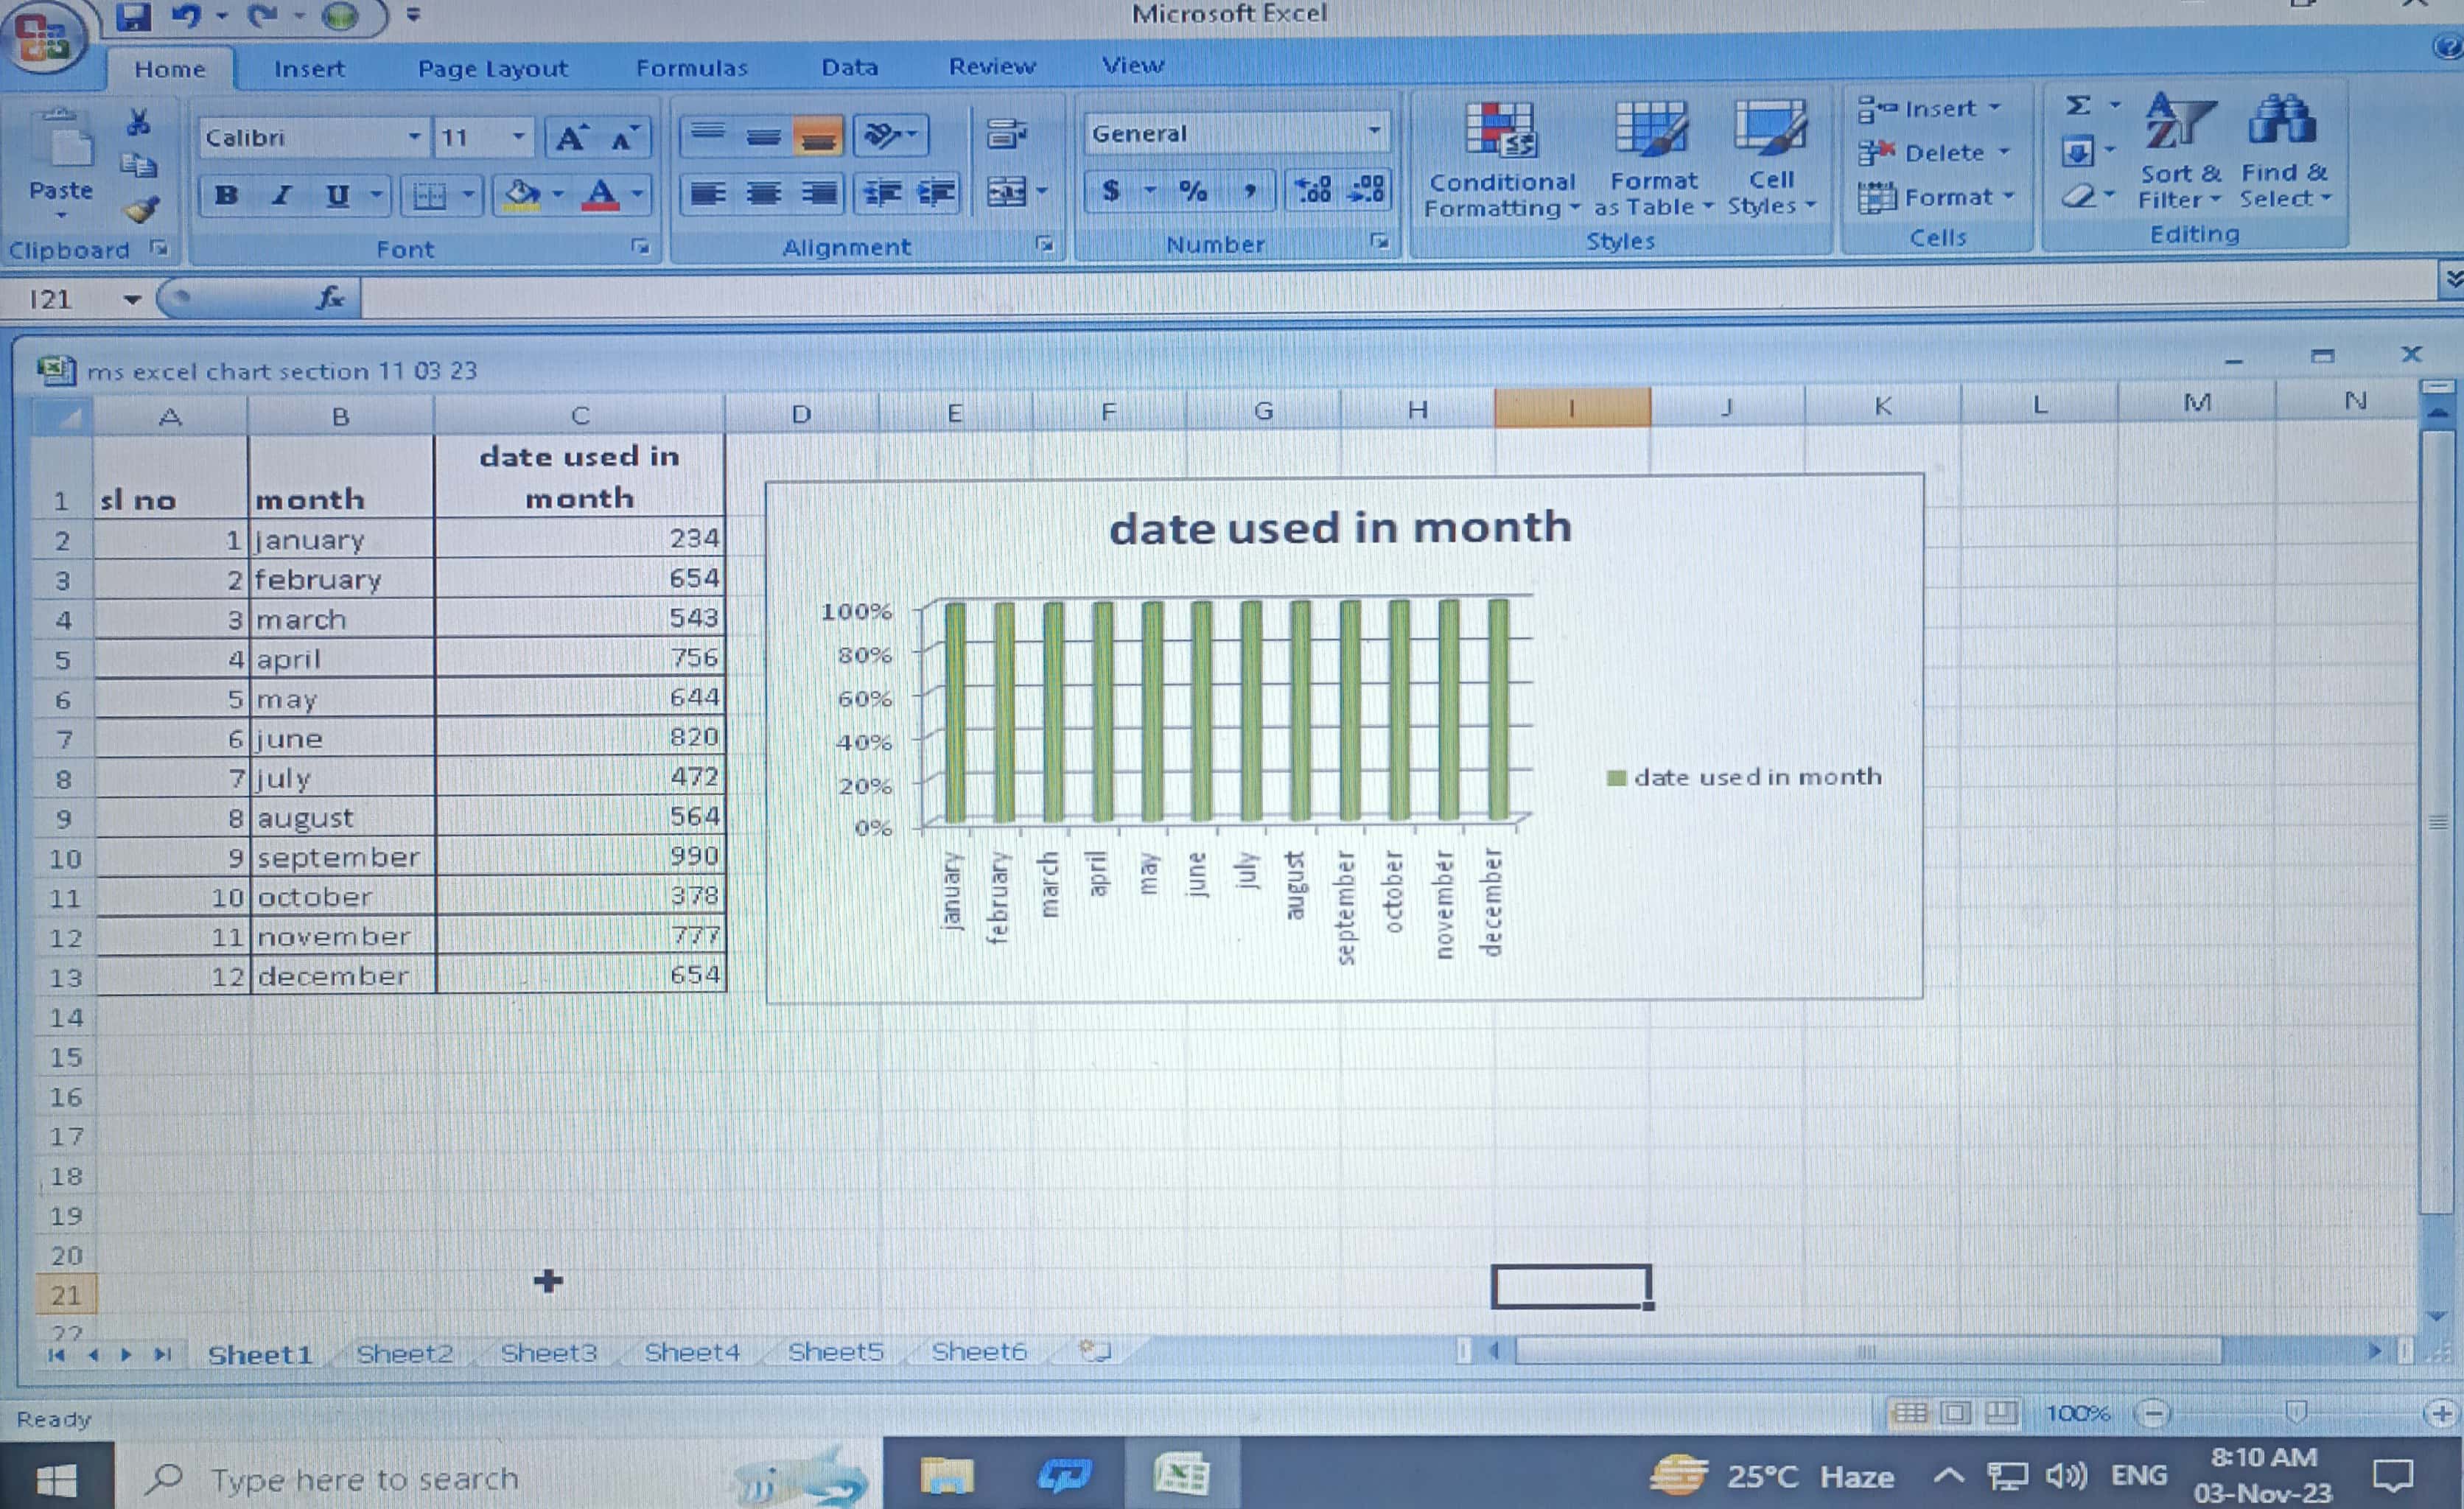Toggle Italic formatting

point(282,195)
